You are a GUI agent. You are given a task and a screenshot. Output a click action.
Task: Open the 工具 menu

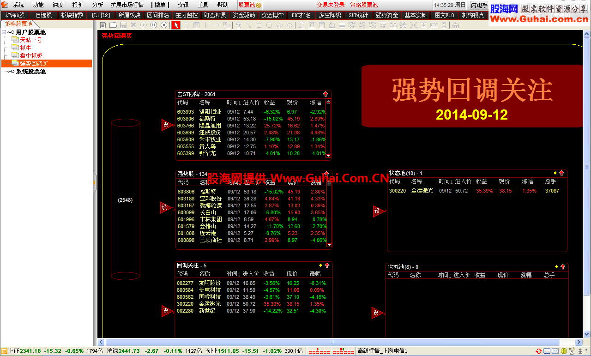tap(203, 5)
